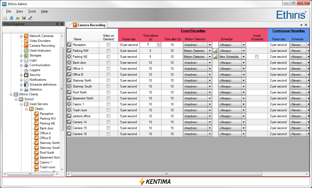Click the Schedule definitions icon
The image size is (312, 188).
(x=26, y=85)
